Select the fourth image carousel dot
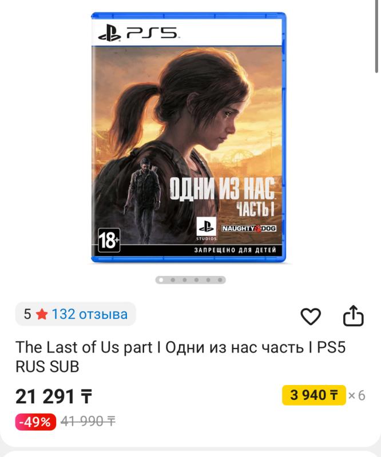This screenshot has width=381, height=457. (196, 280)
